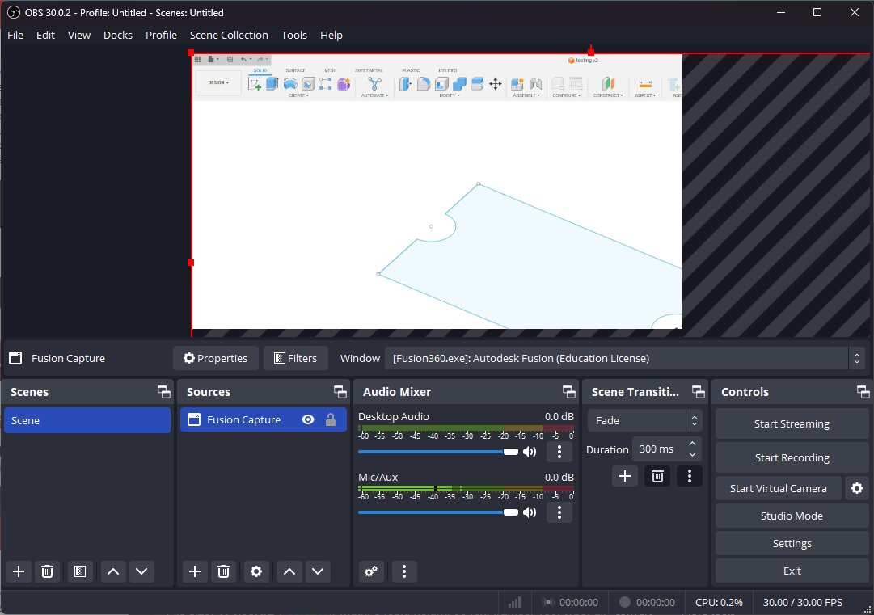874x615 pixels.
Task: Click Start Virtual Camera button
Action: tap(778, 489)
